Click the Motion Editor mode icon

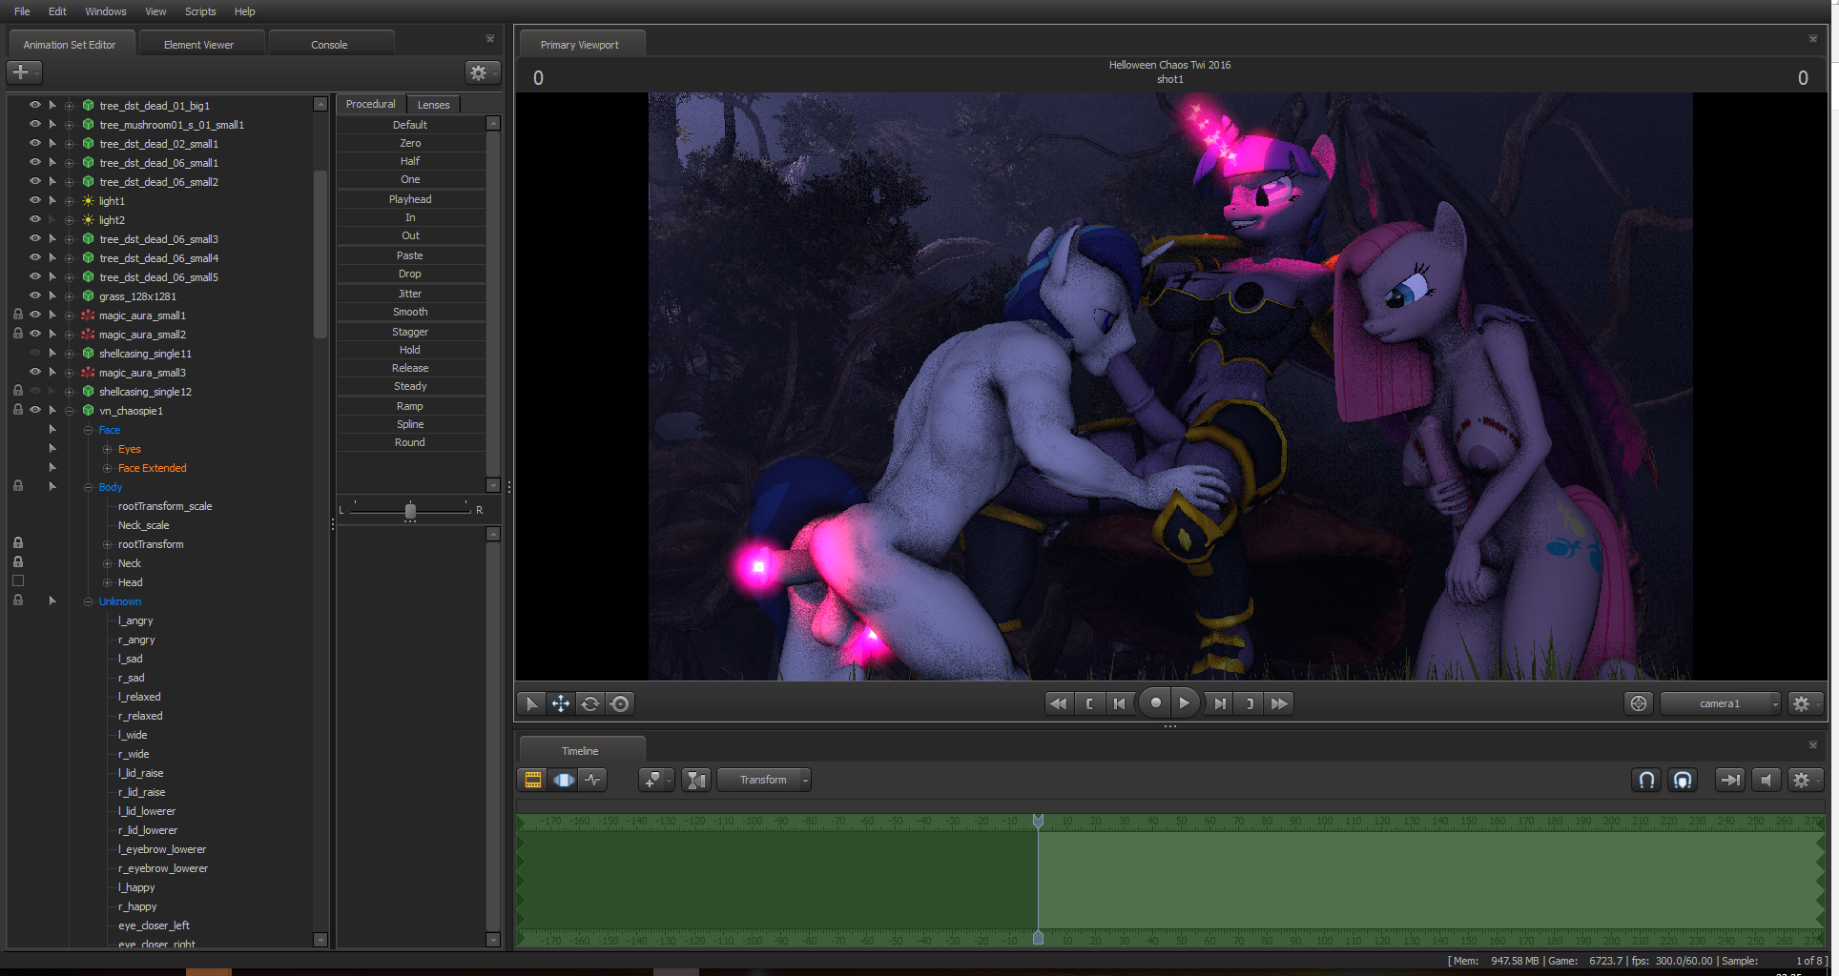[x=564, y=780]
